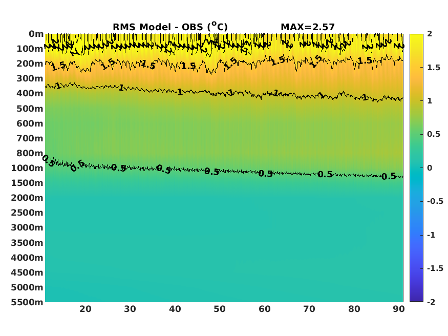Click the "MAX=2.57" text above the plot
The image size is (448, 336).
(307, 27)
